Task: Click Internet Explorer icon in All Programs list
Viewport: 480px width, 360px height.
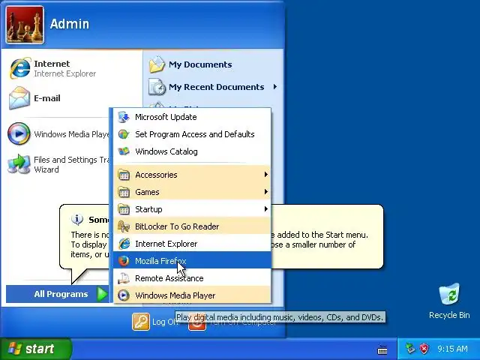Action: tap(124, 244)
